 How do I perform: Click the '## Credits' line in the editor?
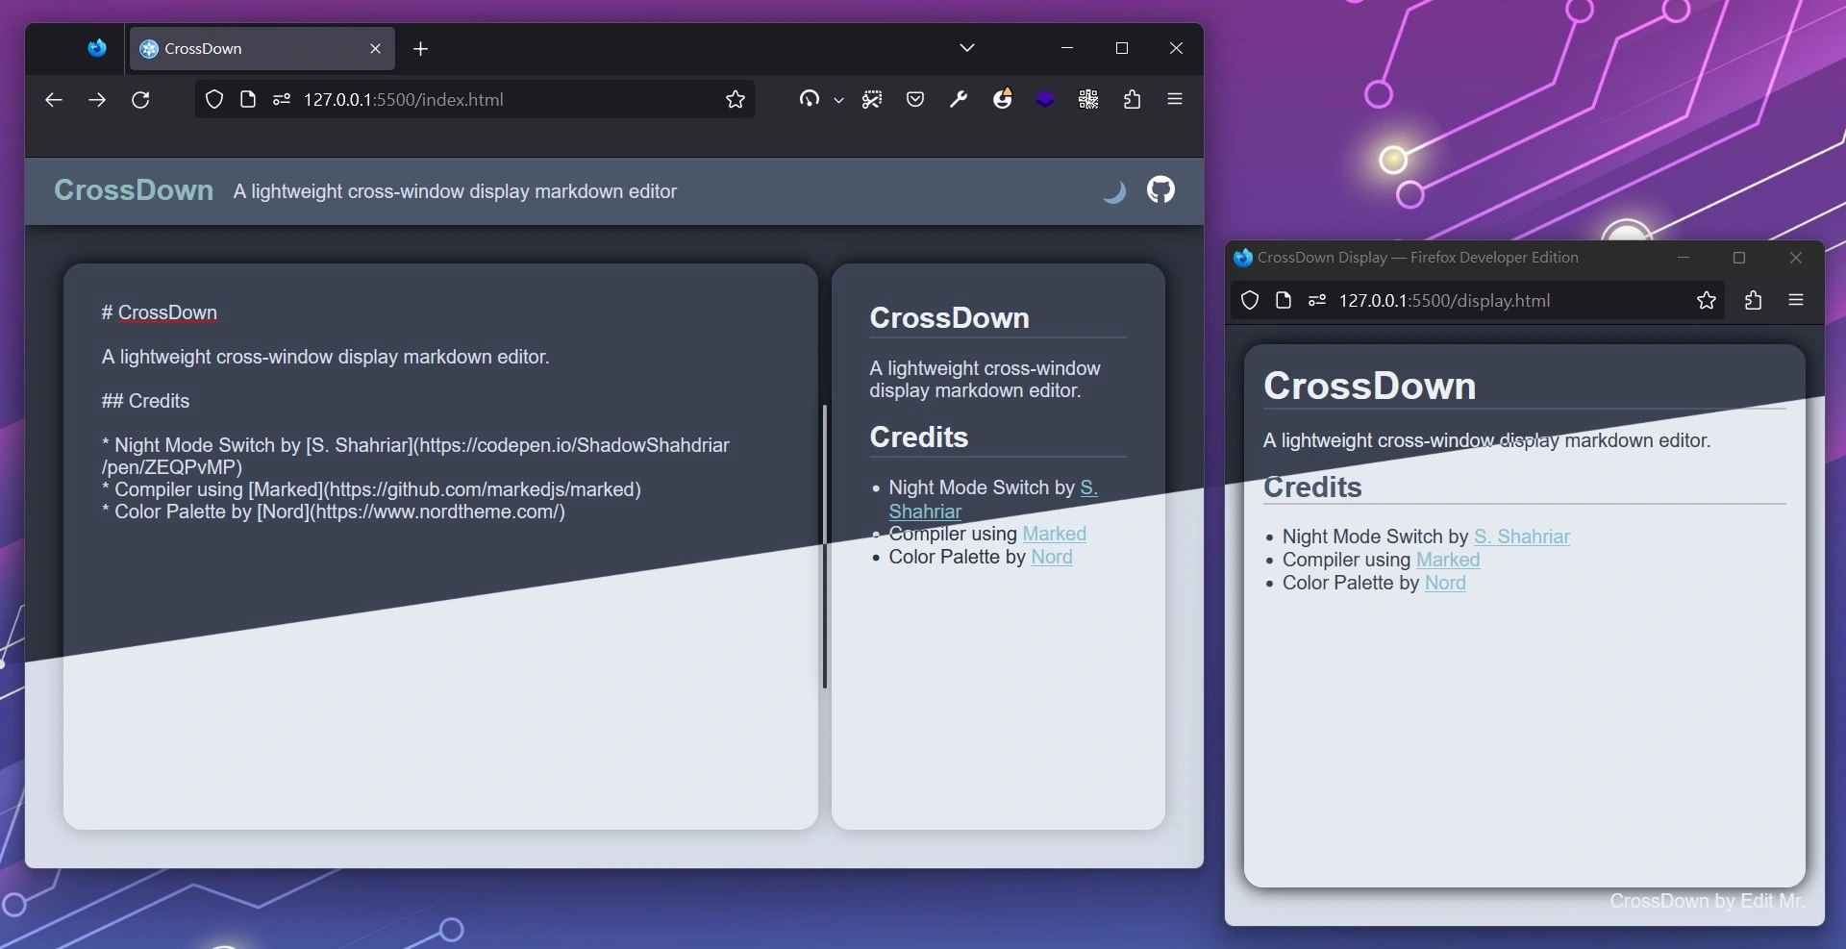coord(146,401)
